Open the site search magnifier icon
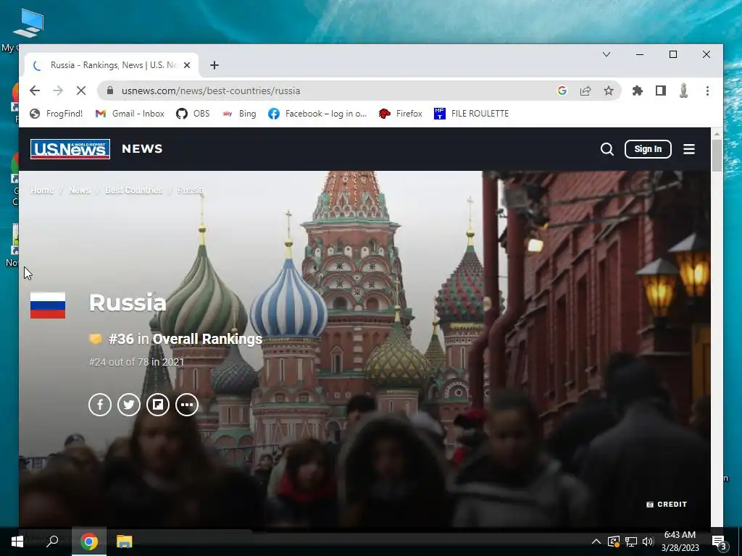 pyautogui.click(x=607, y=149)
